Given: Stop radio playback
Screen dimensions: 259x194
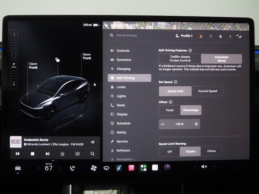Looking at the screenshot, I should 32,154.
